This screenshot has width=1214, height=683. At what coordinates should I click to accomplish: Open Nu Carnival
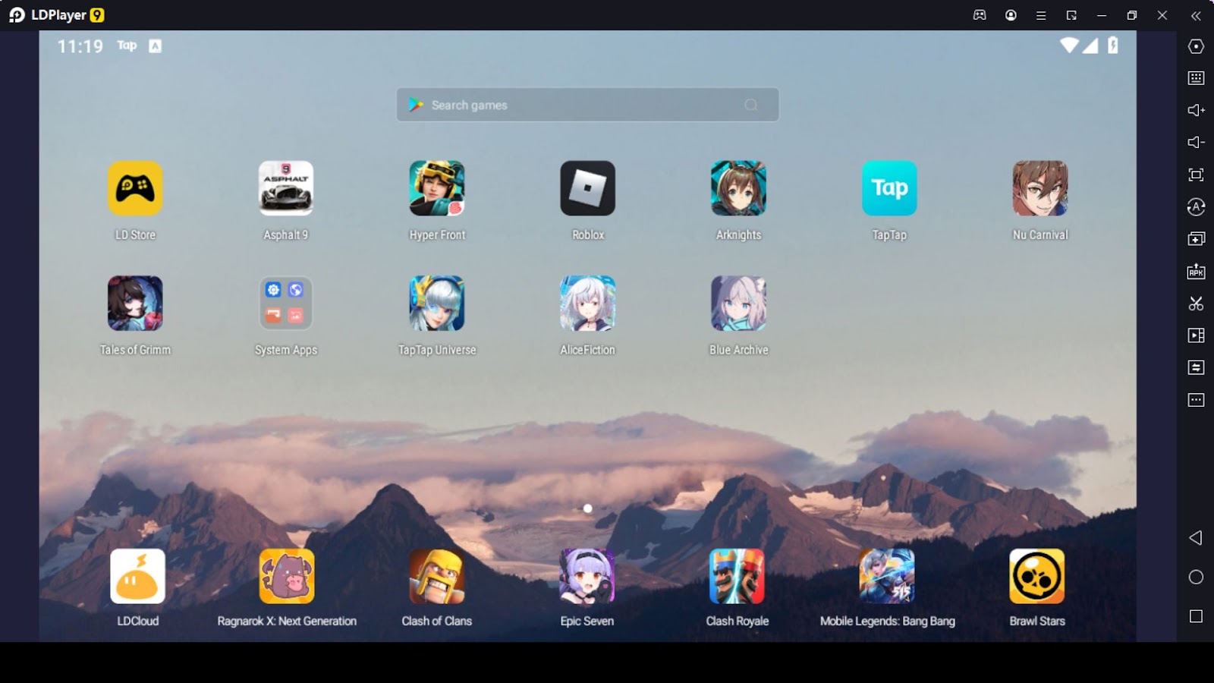[x=1040, y=188]
